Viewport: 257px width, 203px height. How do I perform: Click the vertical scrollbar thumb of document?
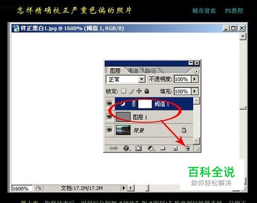click(243, 108)
